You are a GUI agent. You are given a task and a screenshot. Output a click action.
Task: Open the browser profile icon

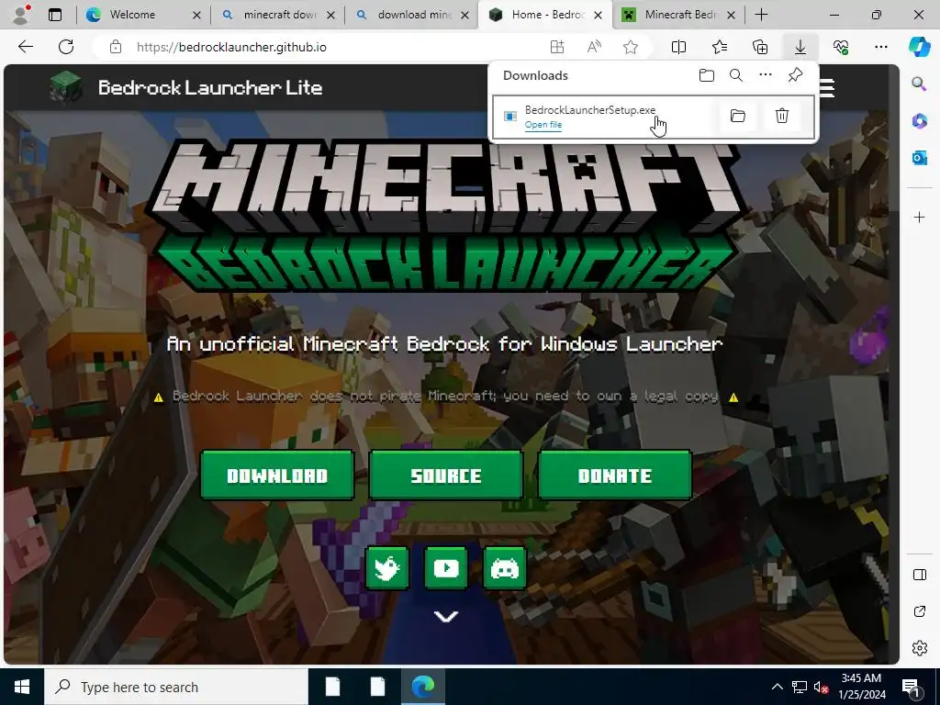click(x=22, y=14)
